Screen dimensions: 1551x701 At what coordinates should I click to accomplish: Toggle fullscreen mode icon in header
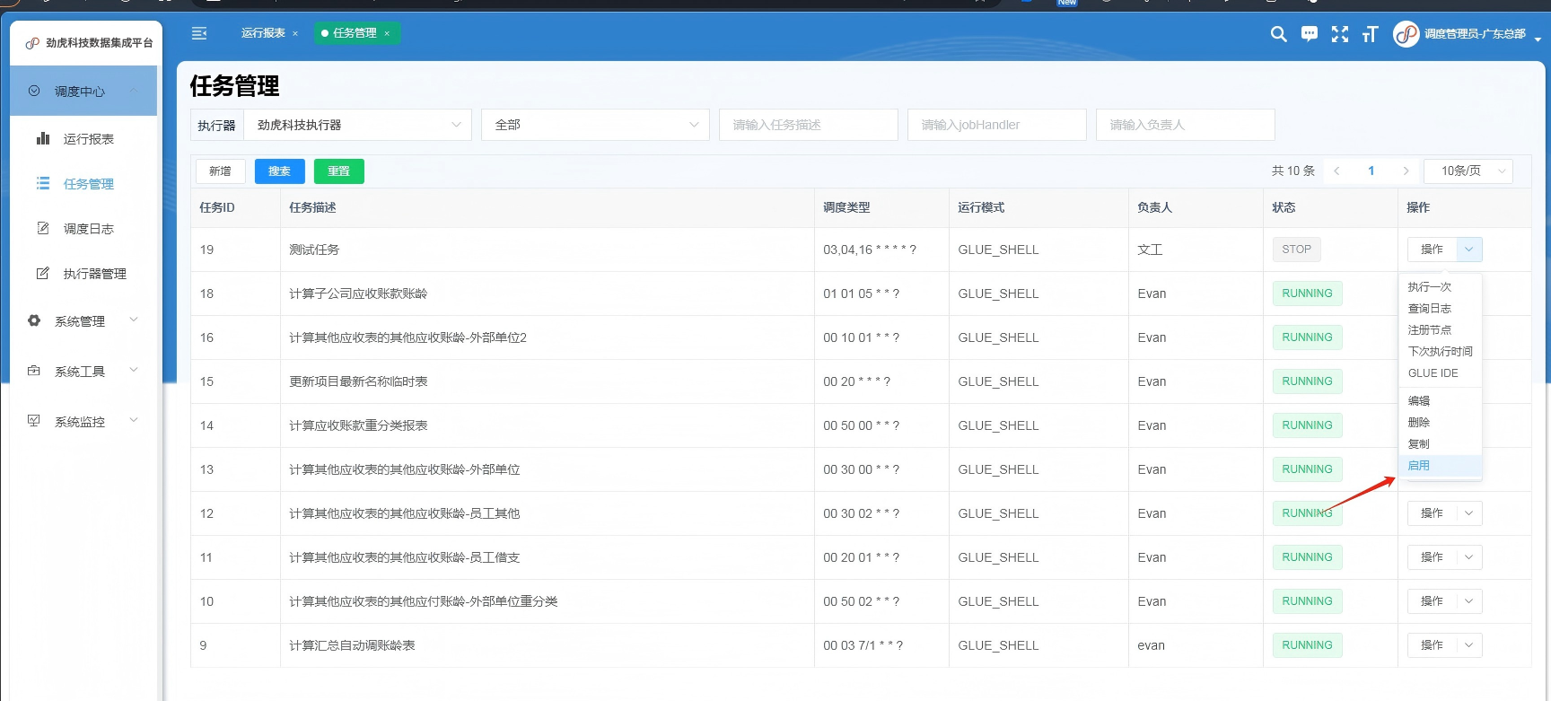coord(1340,34)
